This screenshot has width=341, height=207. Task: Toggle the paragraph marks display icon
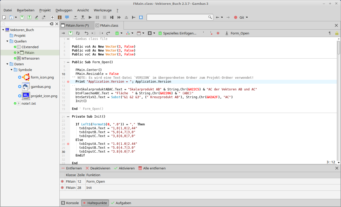pos(330,33)
